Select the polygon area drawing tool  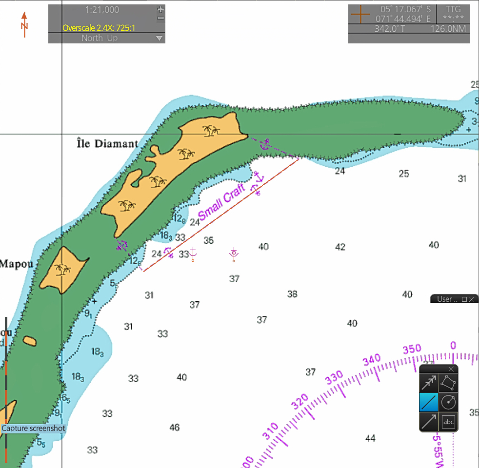click(448, 383)
